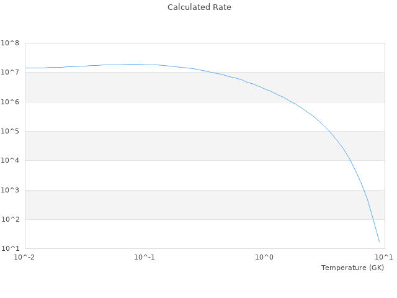Click the curve's final point at bottom right
The width and height of the screenshot is (397, 298).
point(379,242)
